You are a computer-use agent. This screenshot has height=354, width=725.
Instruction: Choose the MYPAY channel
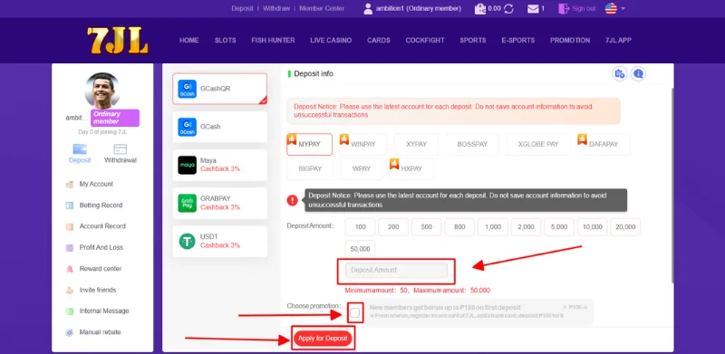[x=309, y=144]
